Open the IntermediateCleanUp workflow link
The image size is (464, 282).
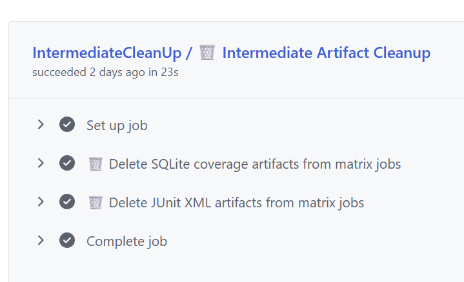(x=106, y=53)
